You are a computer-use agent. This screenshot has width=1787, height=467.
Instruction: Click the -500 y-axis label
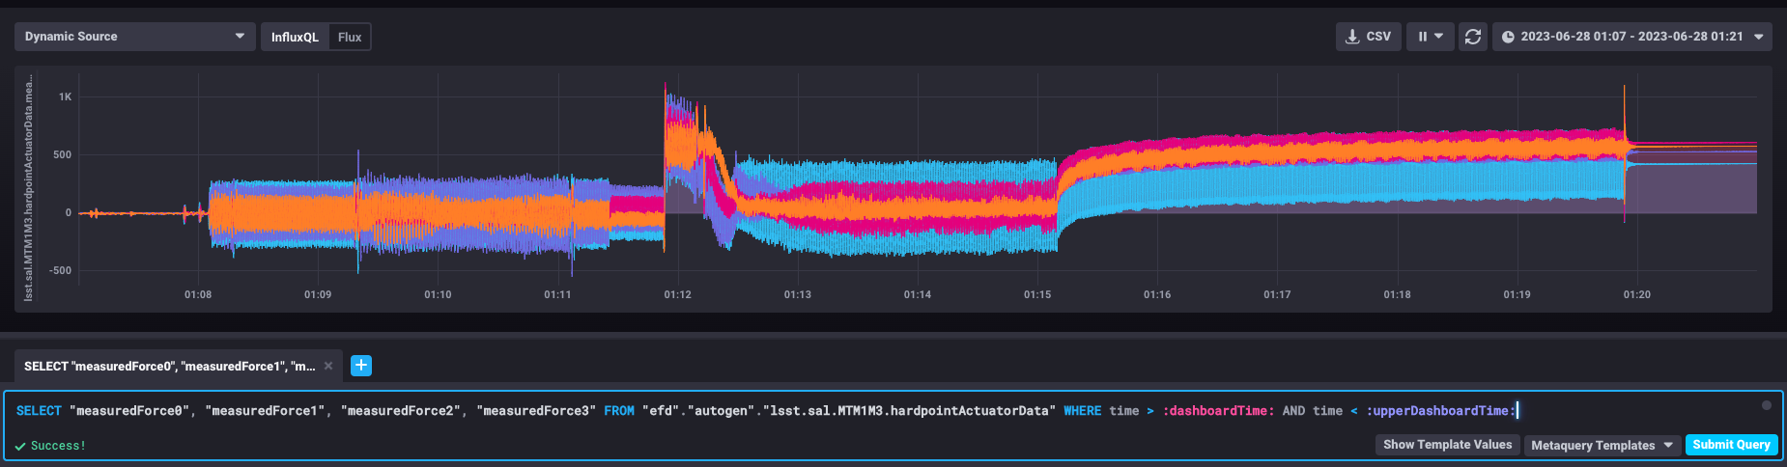pos(61,270)
